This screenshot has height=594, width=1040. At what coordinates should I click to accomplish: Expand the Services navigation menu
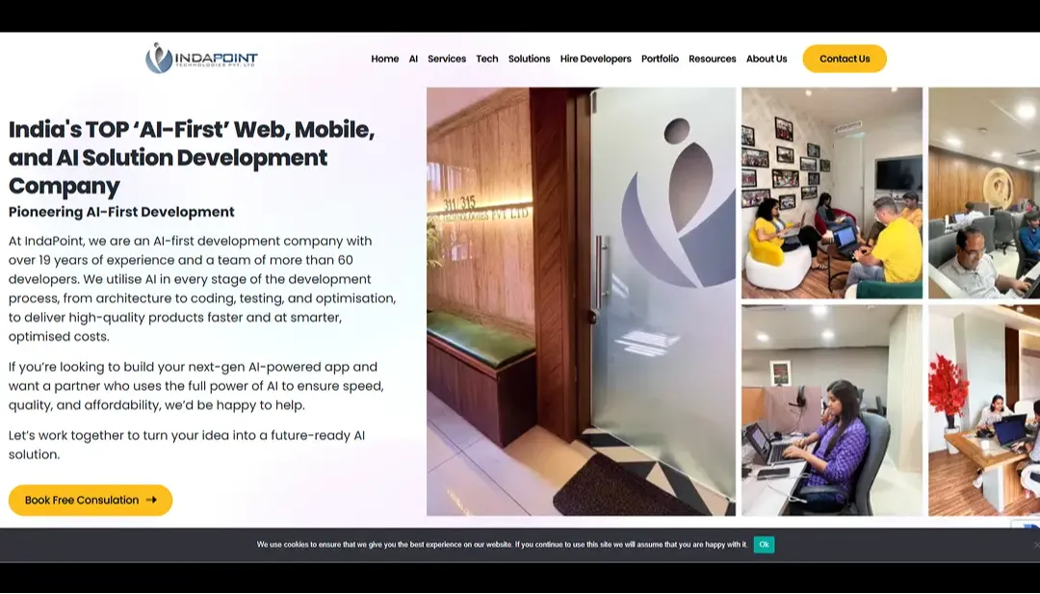point(447,59)
